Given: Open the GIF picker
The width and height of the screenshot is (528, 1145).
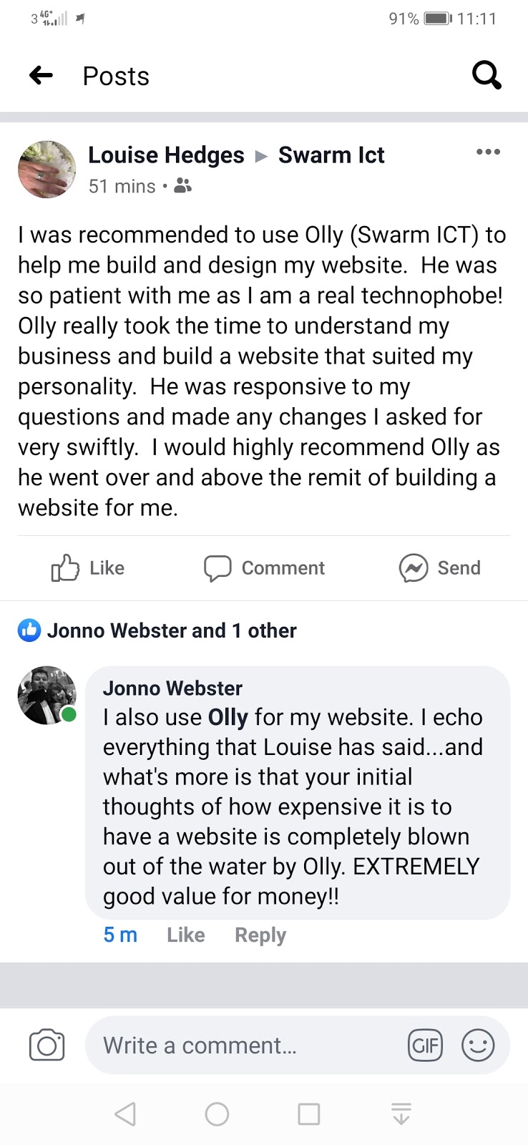Looking at the screenshot, I should (x=425, y=1046).
